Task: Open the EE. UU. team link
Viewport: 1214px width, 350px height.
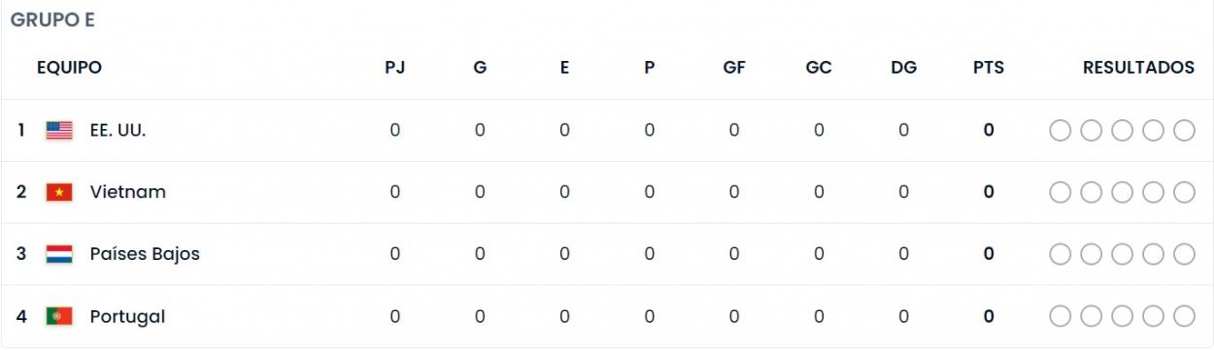Action: 118,130
